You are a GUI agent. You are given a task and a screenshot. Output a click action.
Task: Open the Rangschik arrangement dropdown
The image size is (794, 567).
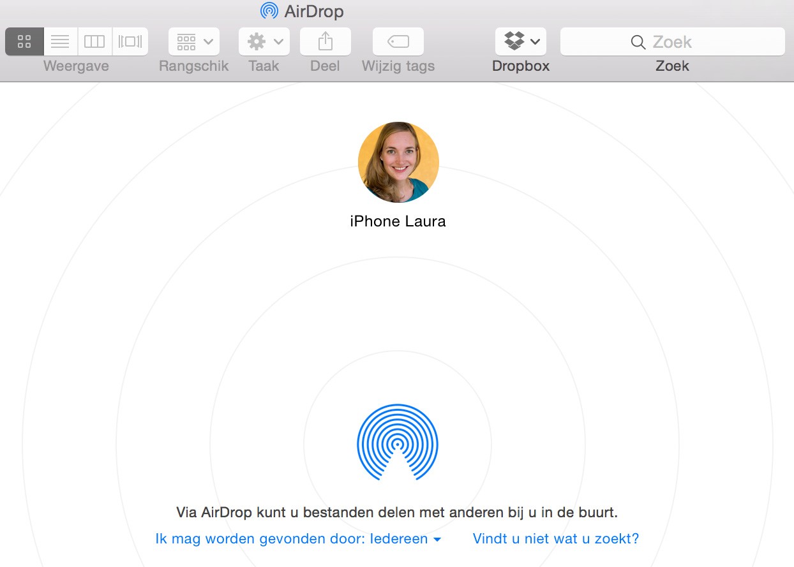193,41
